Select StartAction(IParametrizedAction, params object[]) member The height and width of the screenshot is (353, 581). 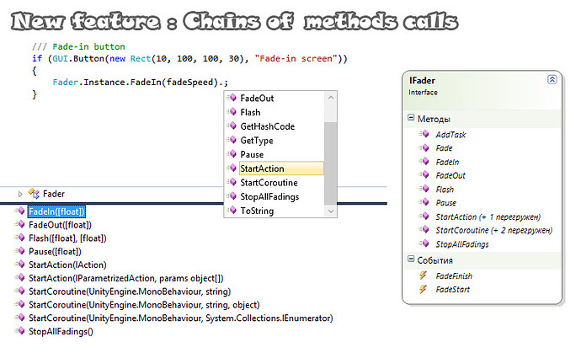click(126, 279)
